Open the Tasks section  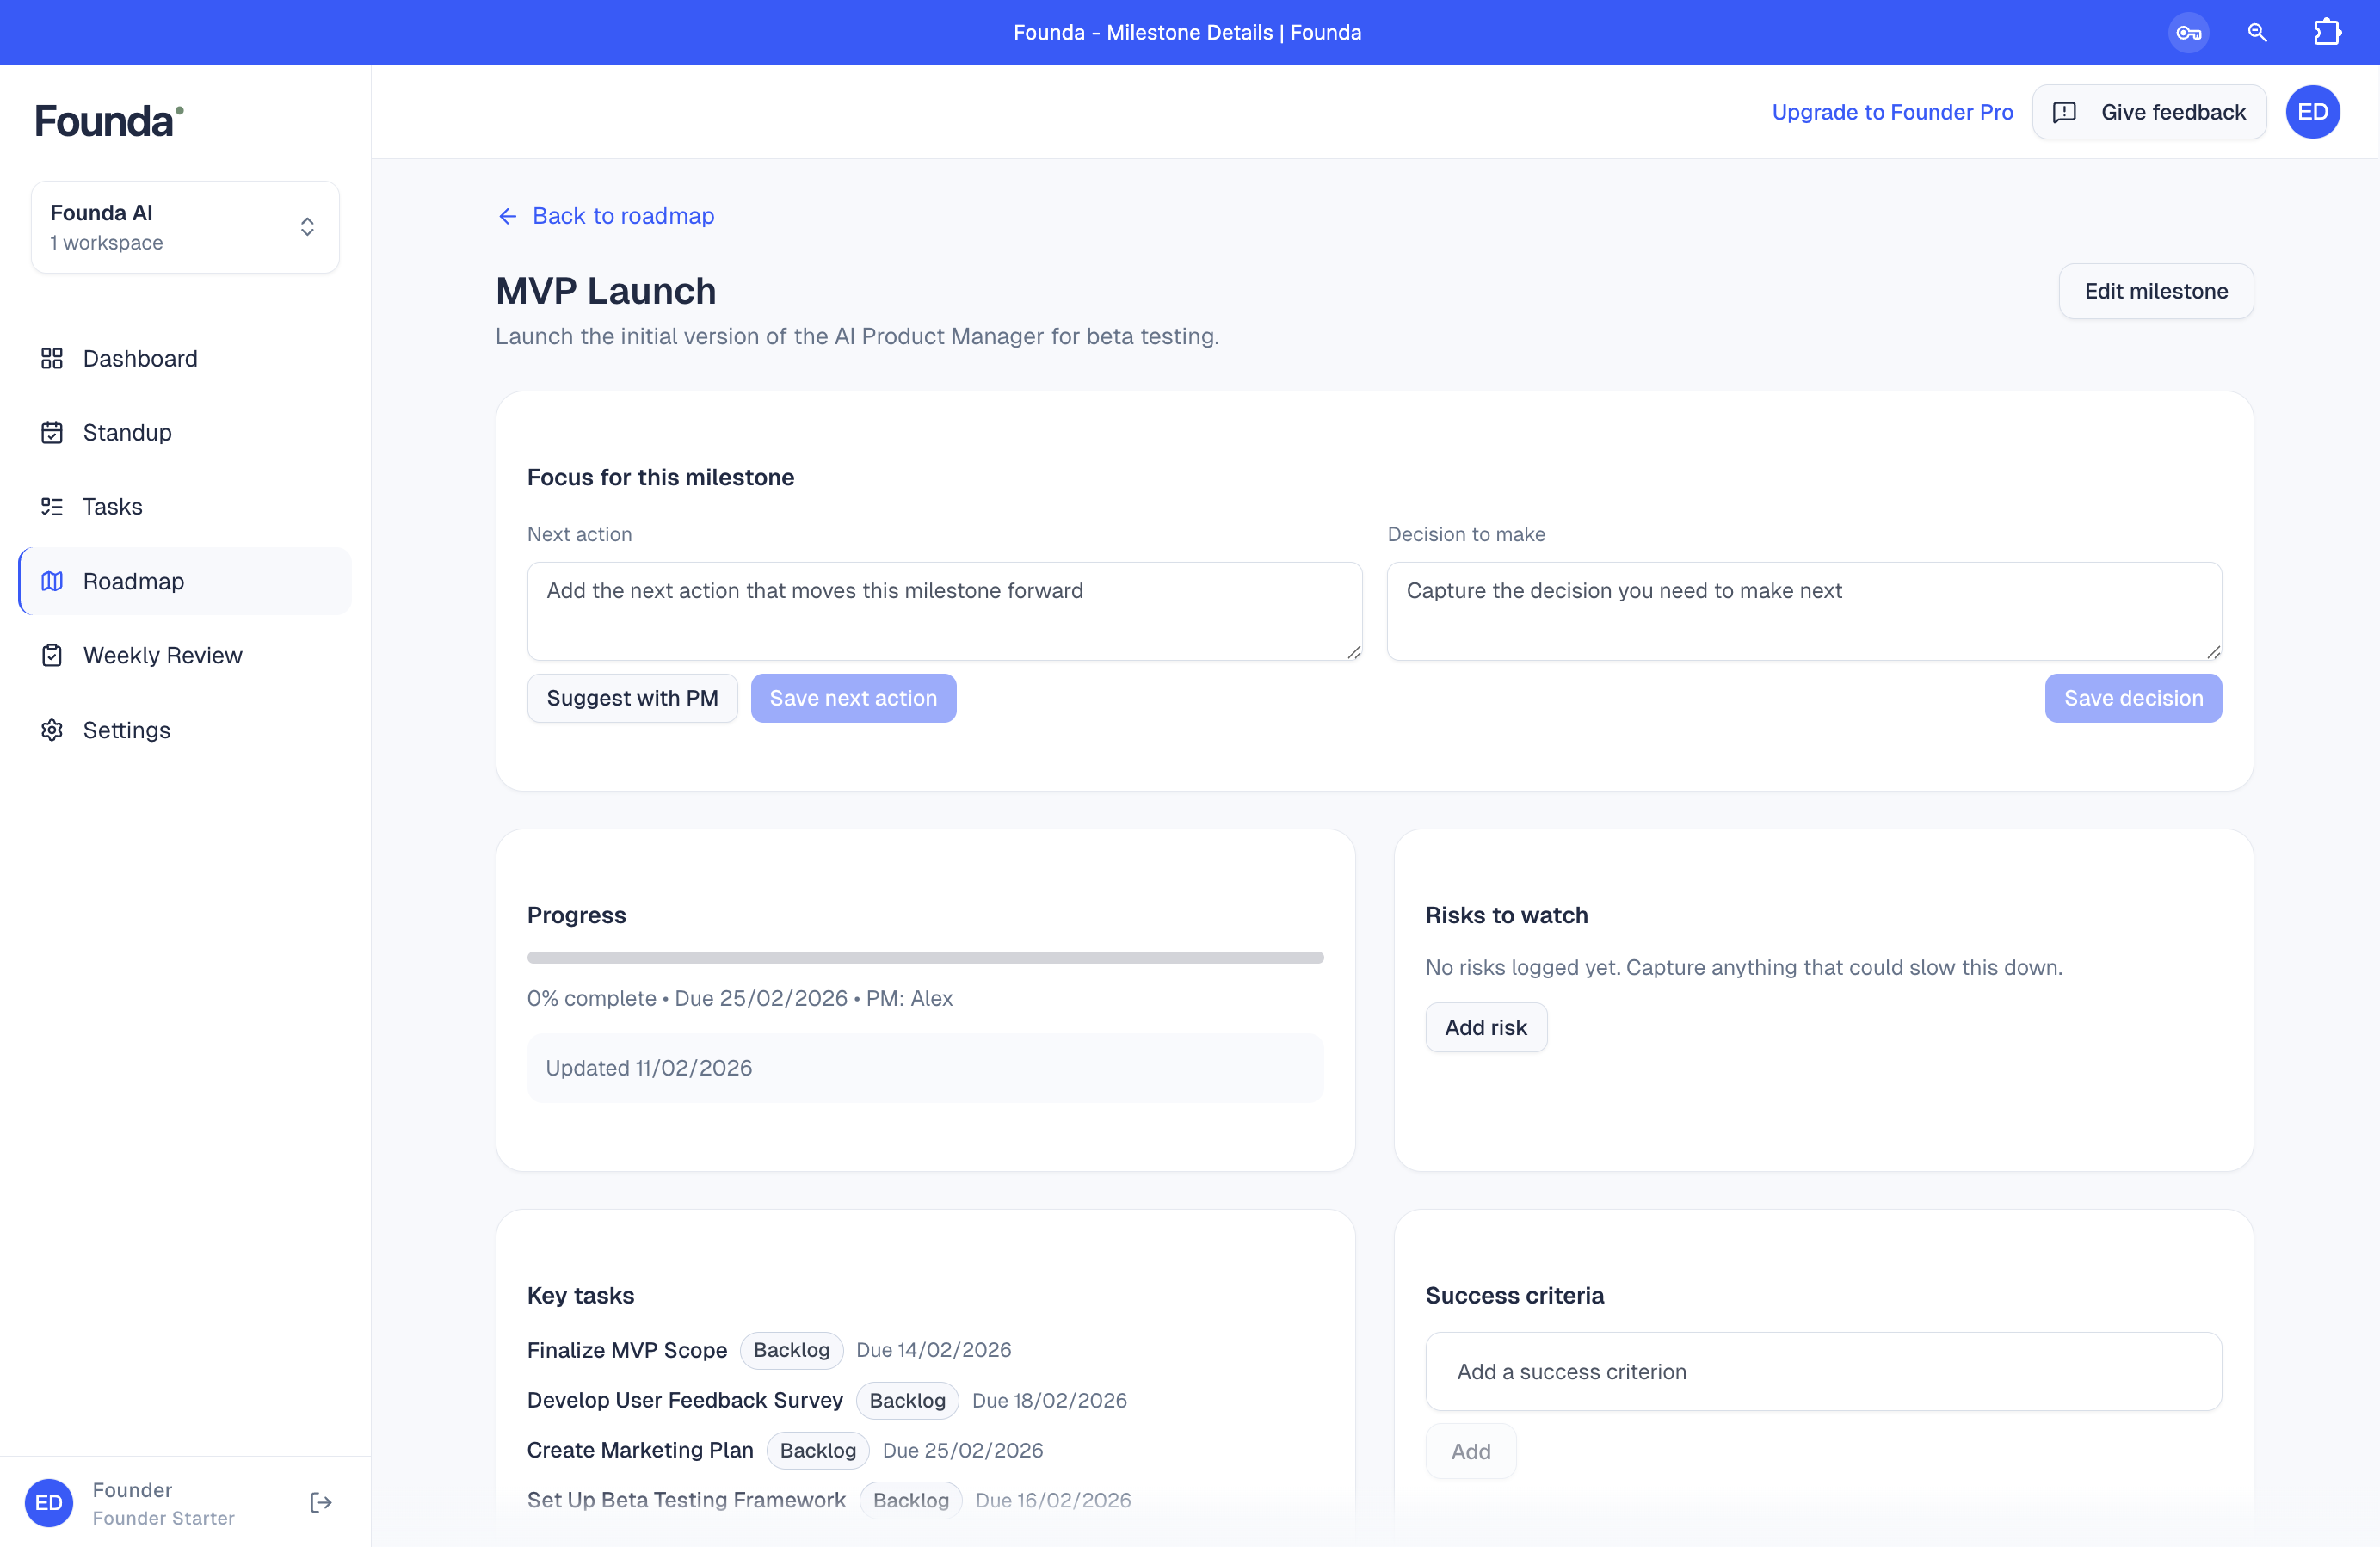112,506
